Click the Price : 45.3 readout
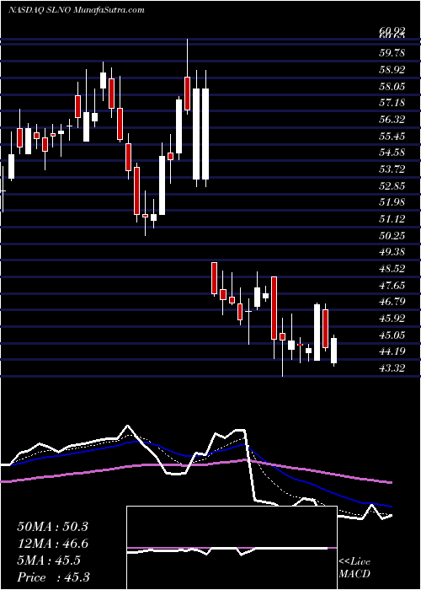This screenshot has height=590, width=421. pyautogui.click(x=52, y=577)
